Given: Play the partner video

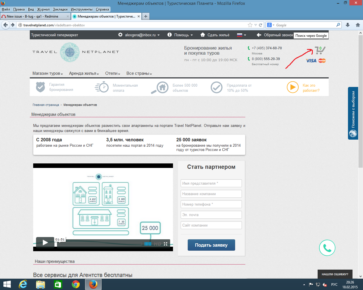Looking at the screenshot, I should pyautogui.click(x=45, y=242).
